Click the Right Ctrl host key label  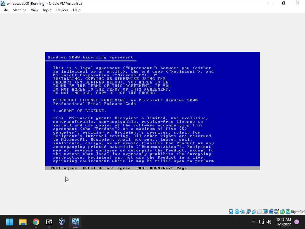tap(298, 212)
